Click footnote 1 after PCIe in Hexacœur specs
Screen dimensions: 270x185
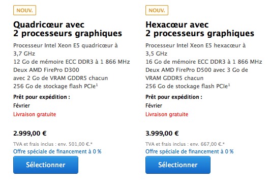pos(229,85)
